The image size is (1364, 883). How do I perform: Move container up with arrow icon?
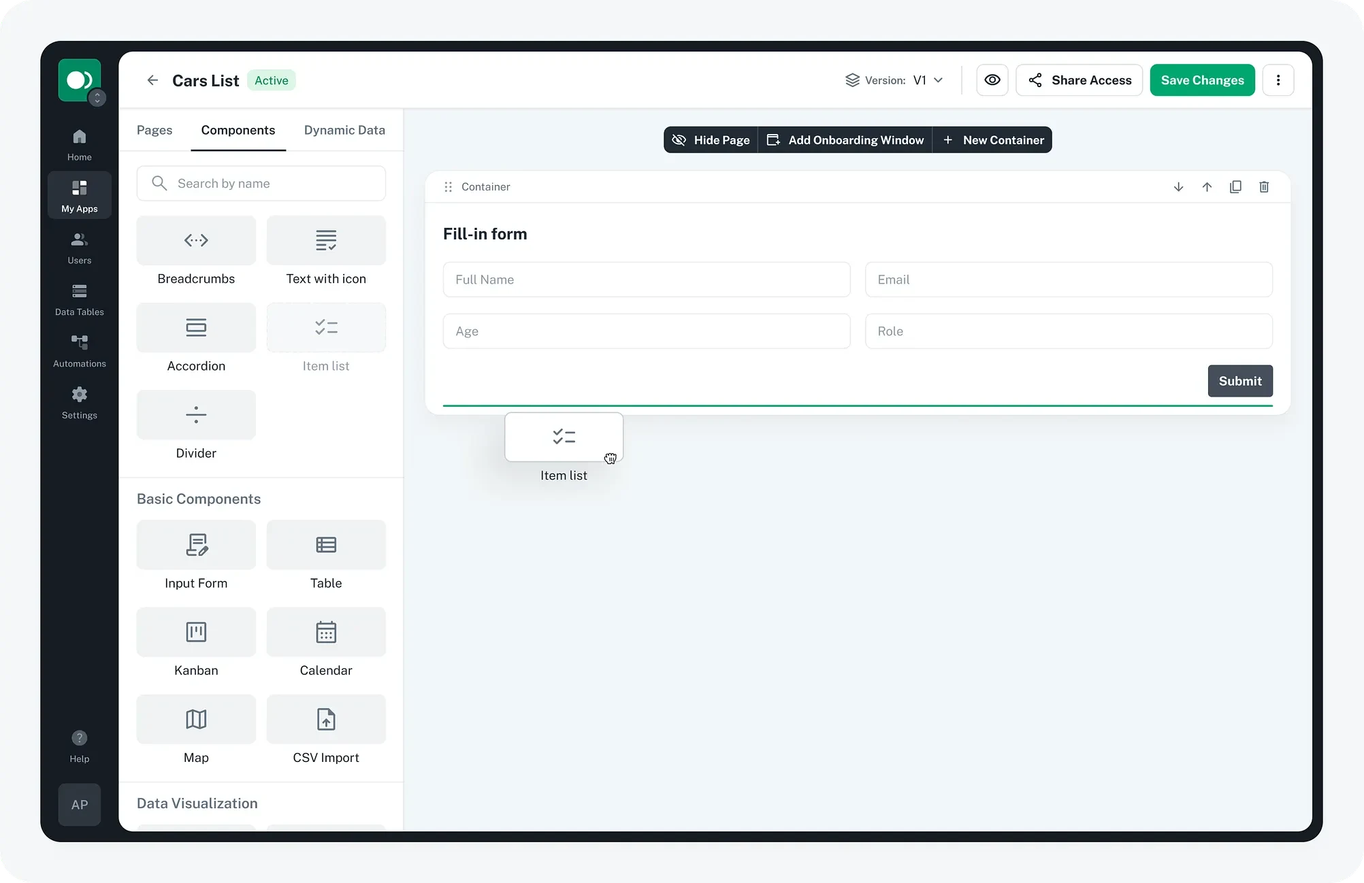(x=1207, y=186)
